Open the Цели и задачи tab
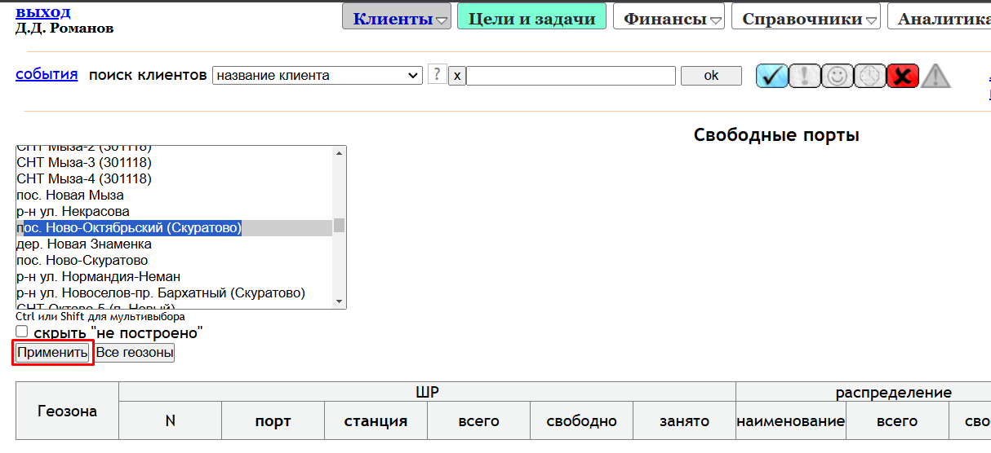The height and width of the screenshot is (453, 991). pos(532,17)
